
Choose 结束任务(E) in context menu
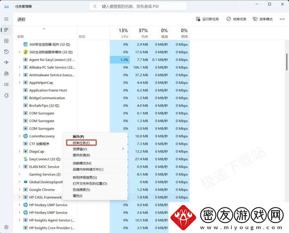(x=95, y=143)
